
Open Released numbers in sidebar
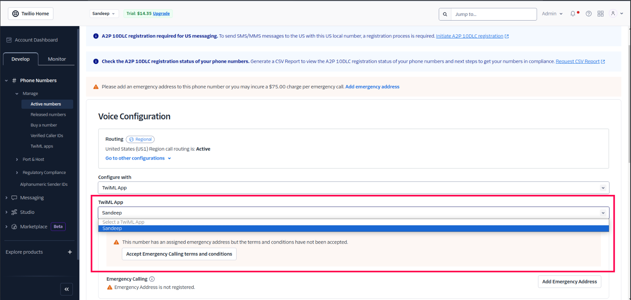48,115
